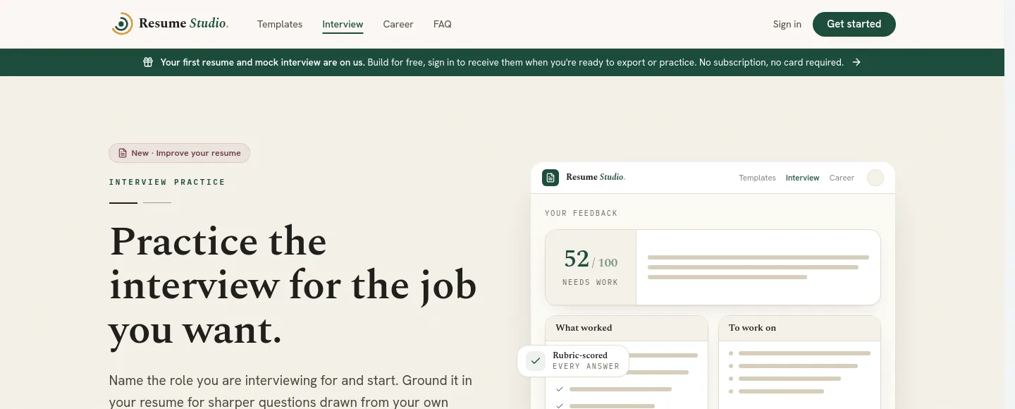Select Interview in the preview card navigation
The width and height of the screenshot is (1015, 409).
[x=803, y=178]
